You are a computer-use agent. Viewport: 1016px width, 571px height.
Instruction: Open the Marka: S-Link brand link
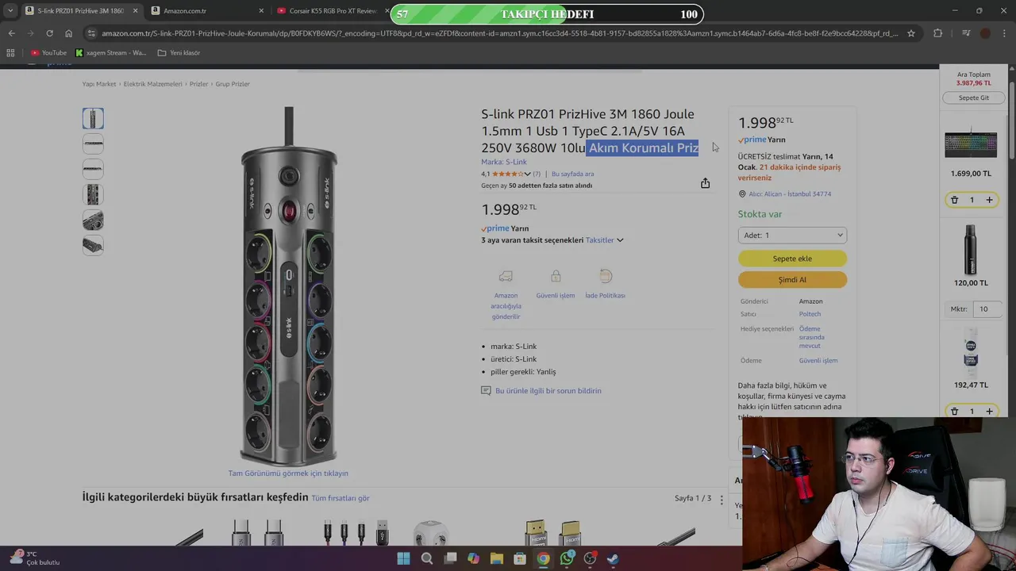click(504, 162)
